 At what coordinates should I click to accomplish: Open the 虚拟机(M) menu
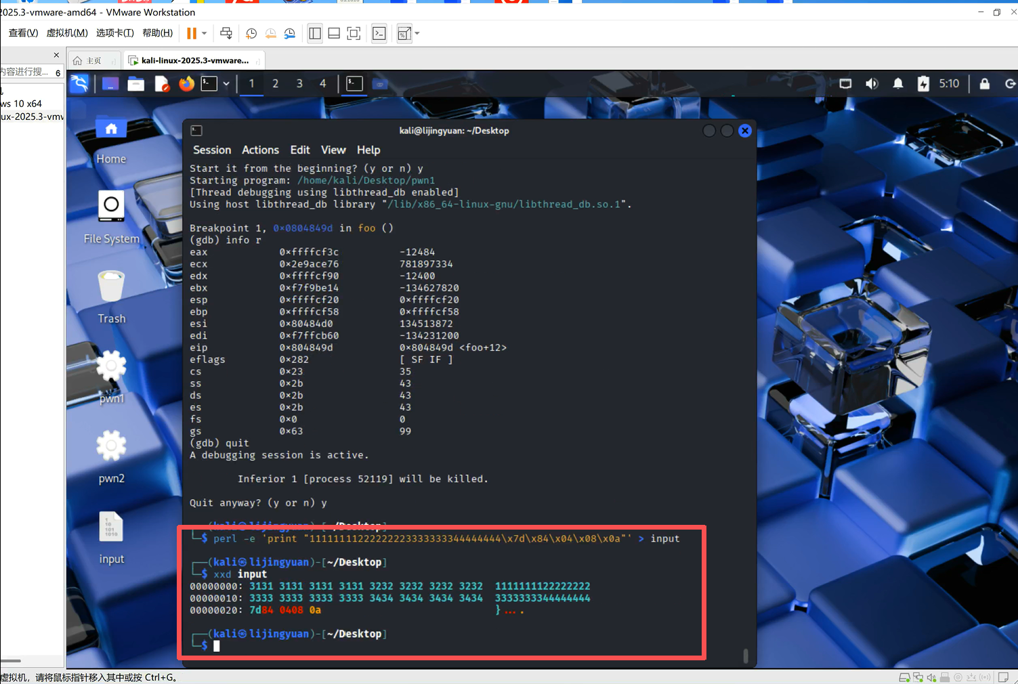tap(67, 33)
